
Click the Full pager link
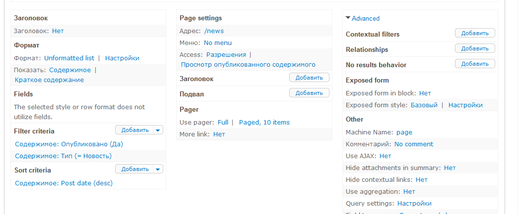click(223, 122)
